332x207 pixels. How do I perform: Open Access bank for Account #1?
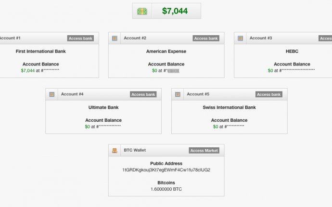(80, 39)
